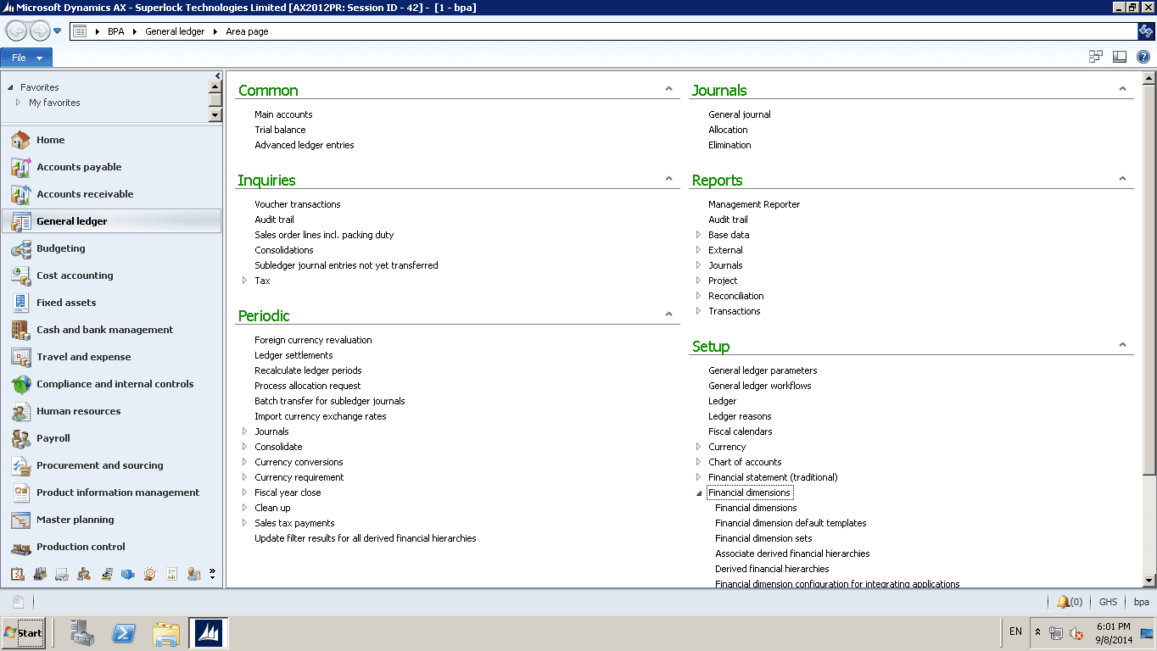1157x651 pixels.
Task: Click Foreign currency revaluation
Action: (313, 340)
